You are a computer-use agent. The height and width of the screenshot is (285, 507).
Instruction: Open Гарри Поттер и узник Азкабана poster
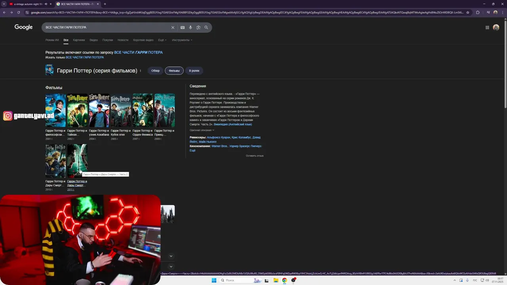[99, 110]
